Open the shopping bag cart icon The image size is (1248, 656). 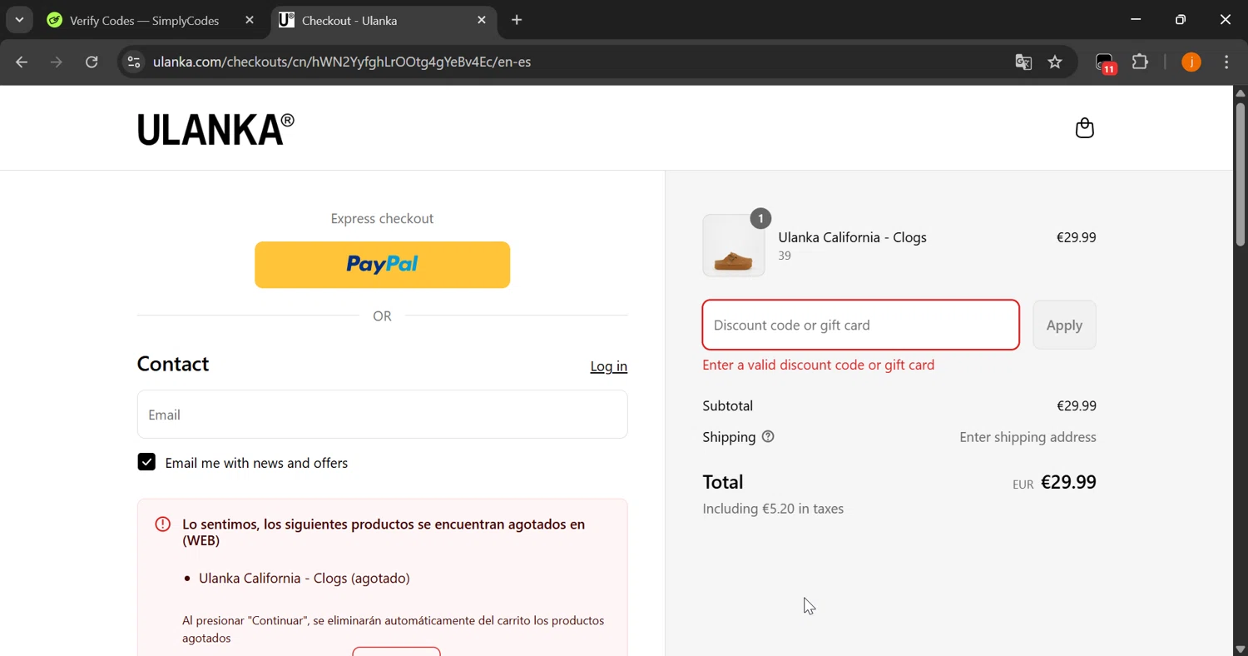coord(1084,128)
